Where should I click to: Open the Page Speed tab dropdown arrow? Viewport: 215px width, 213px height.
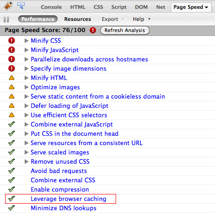(206, 7)
